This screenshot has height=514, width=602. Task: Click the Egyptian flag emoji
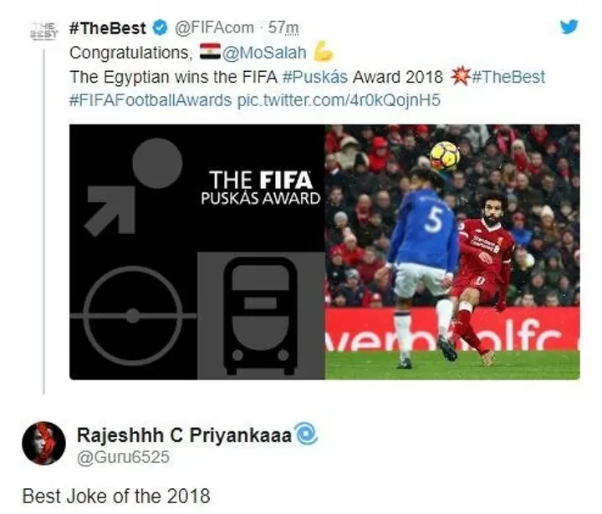point(210,52)
